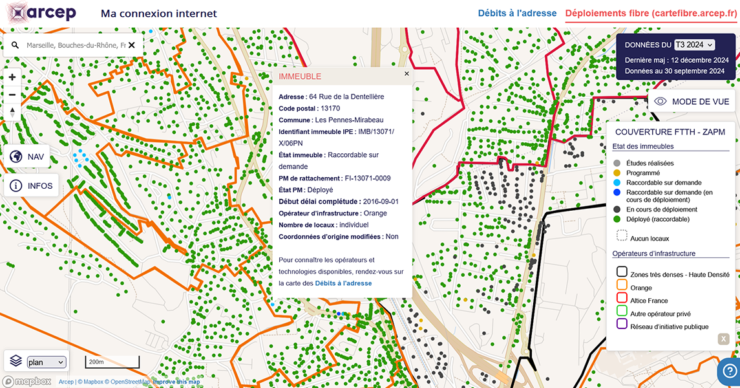Toggle Réseau d'initiative publique legend box
The height and width of the screenshot is (388, 740).
(622, 324)
